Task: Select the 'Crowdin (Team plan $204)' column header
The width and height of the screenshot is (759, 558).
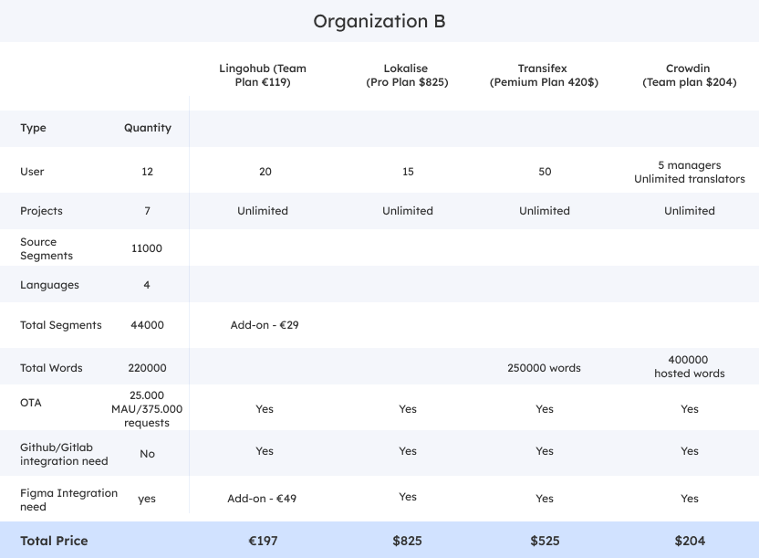Action: pos(690,75)
